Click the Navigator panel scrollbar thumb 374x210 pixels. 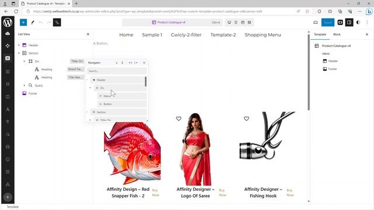click(x=146, y=82)
